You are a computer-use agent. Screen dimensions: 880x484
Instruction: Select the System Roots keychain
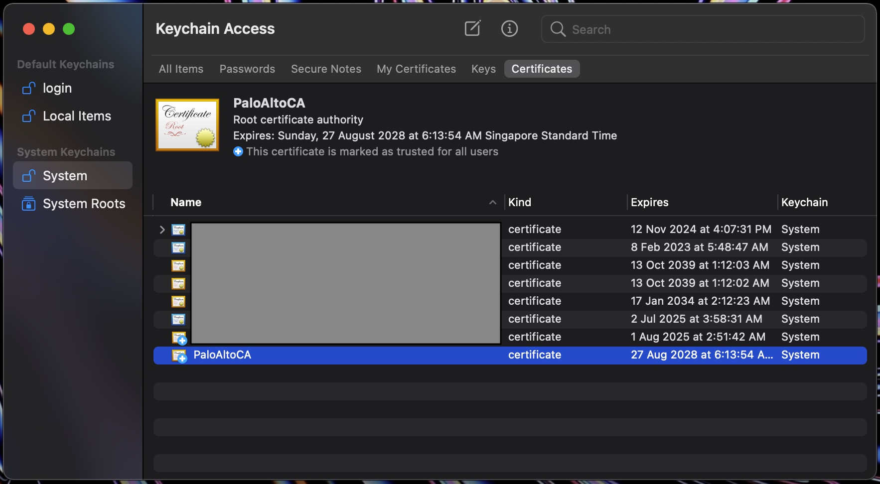click(x=84, y=204)
